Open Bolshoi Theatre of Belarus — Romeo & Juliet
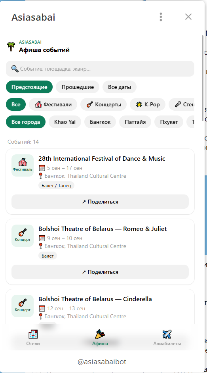This screenshot has width=207, height=373. coord(103,229)
